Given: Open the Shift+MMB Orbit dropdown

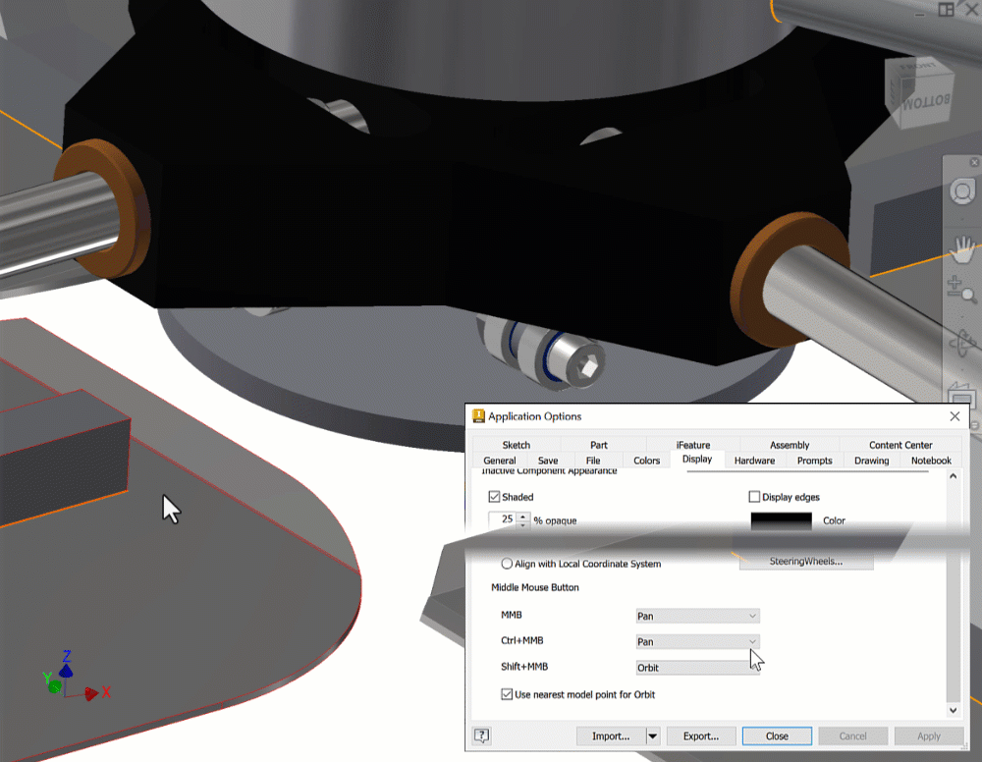Looking at the screenshot, I should coord(697,668).
